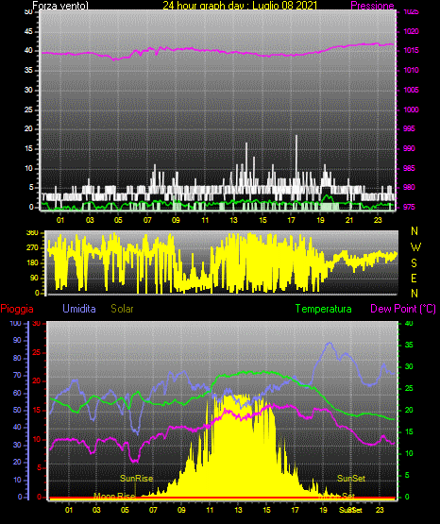The image size is (440, 524).
Task: Click hour label "07" under the temperature graph
Action: (x=153, y=510)
